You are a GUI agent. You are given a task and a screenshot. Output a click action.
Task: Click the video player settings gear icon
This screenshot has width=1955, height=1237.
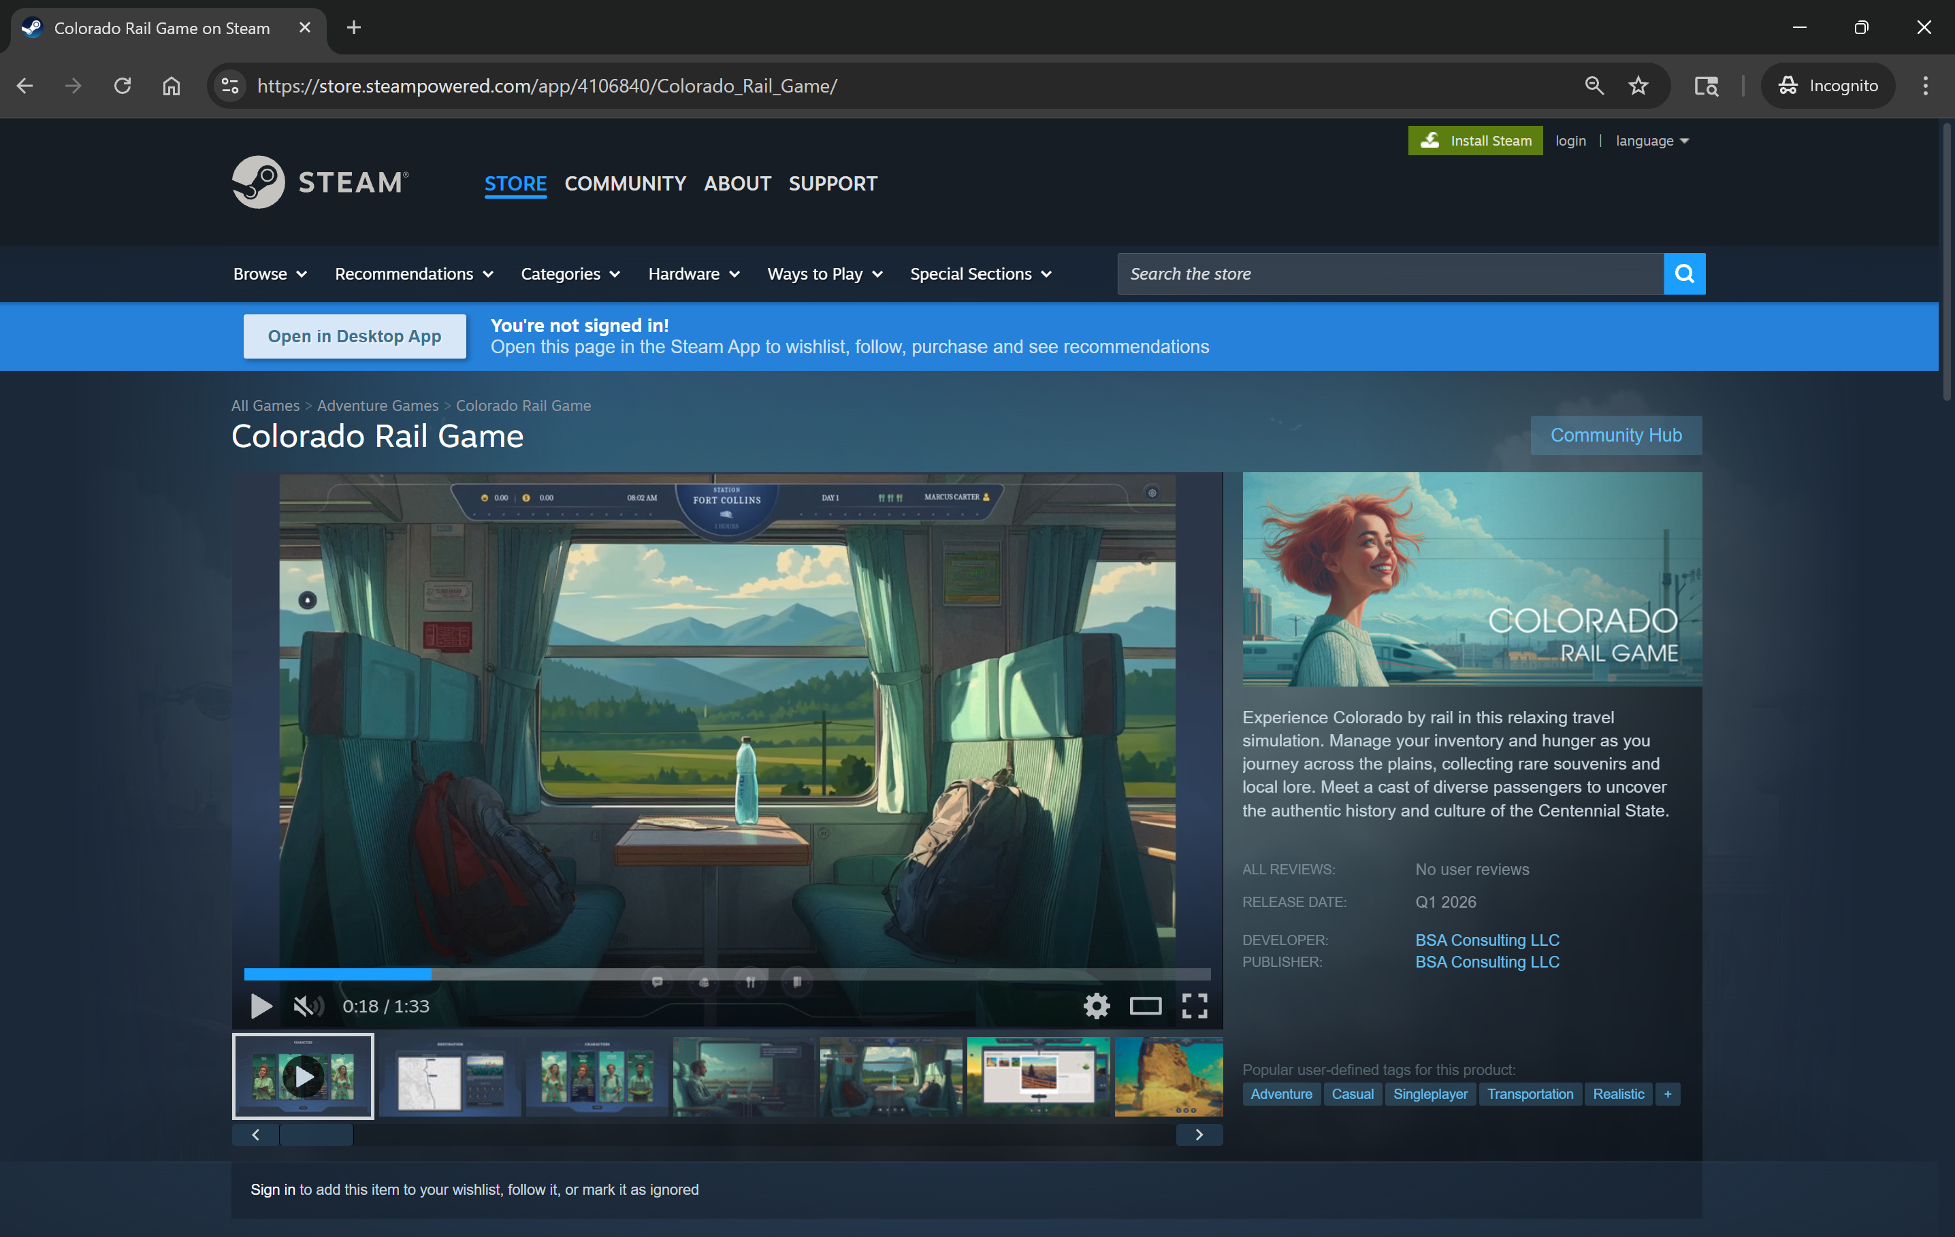pyautogui.click(x=1096, y=1006)
